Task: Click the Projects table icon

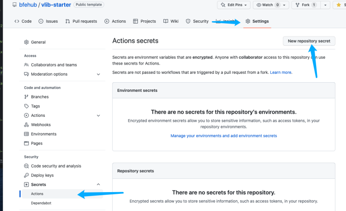Action: pos(136,21)
